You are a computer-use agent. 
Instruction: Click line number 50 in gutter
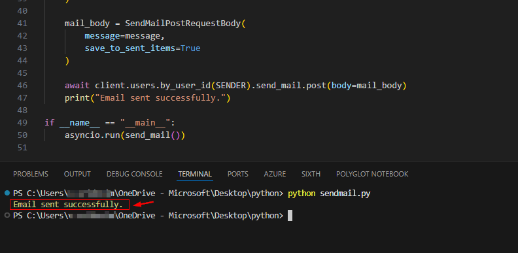click(x=22, y=135)
